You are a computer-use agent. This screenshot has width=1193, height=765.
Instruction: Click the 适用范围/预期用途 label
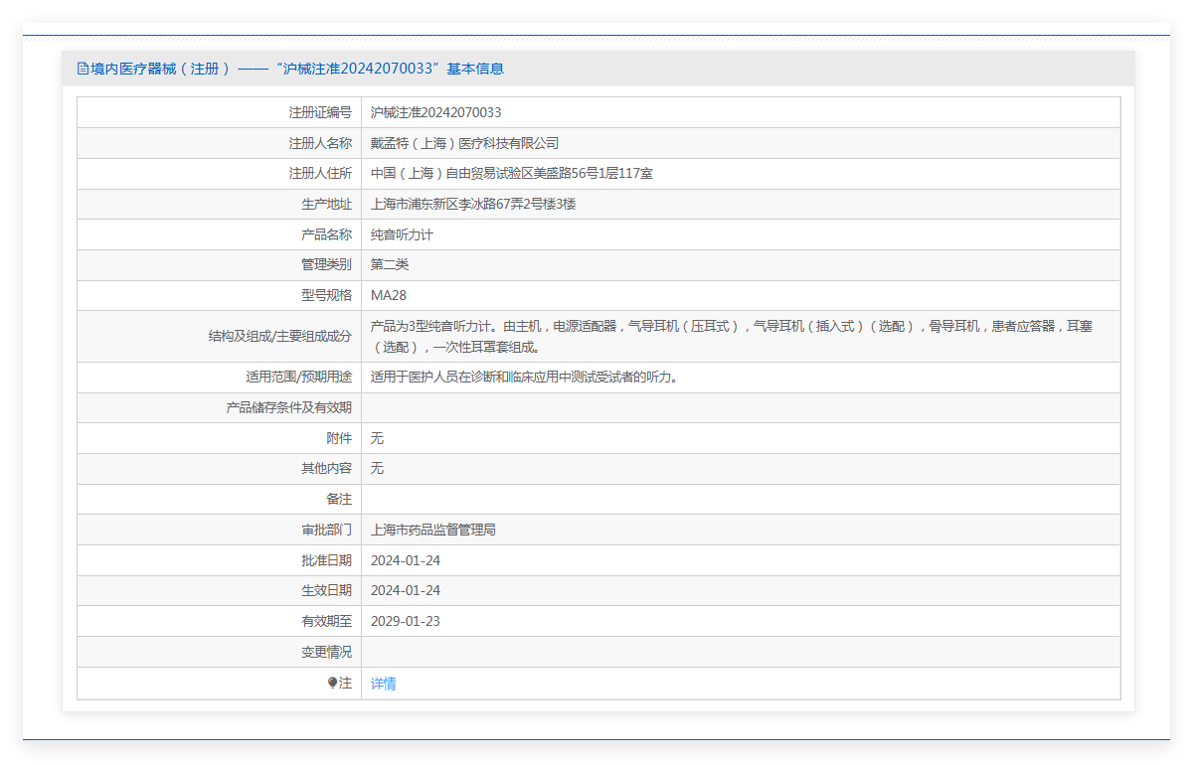[298, 377]
